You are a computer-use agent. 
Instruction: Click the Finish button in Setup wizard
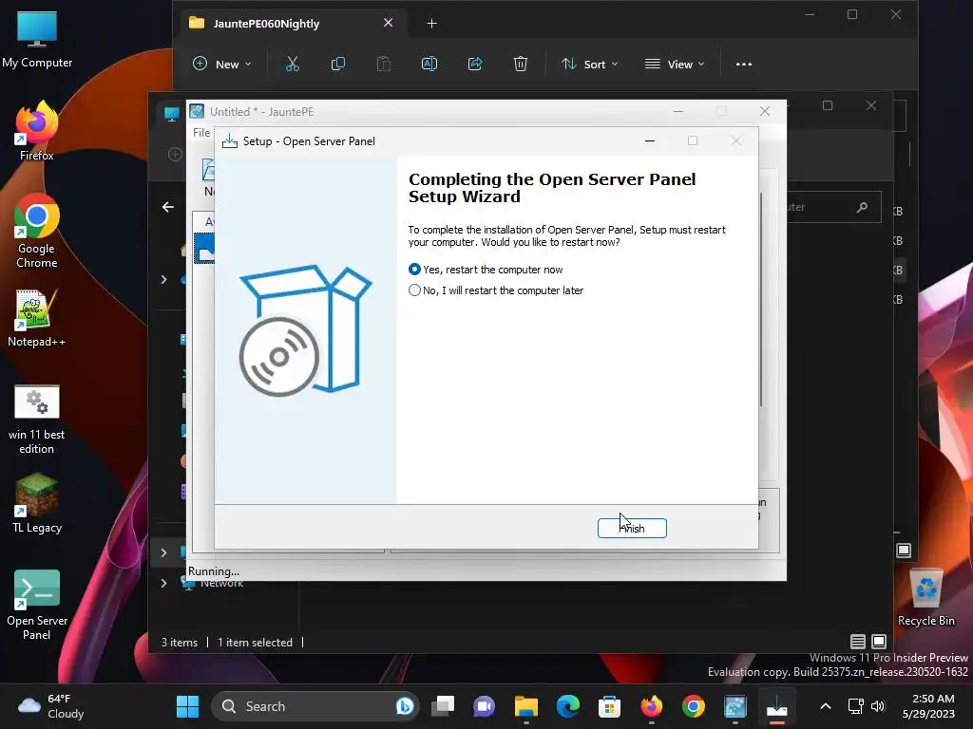(x=632, y=528)
